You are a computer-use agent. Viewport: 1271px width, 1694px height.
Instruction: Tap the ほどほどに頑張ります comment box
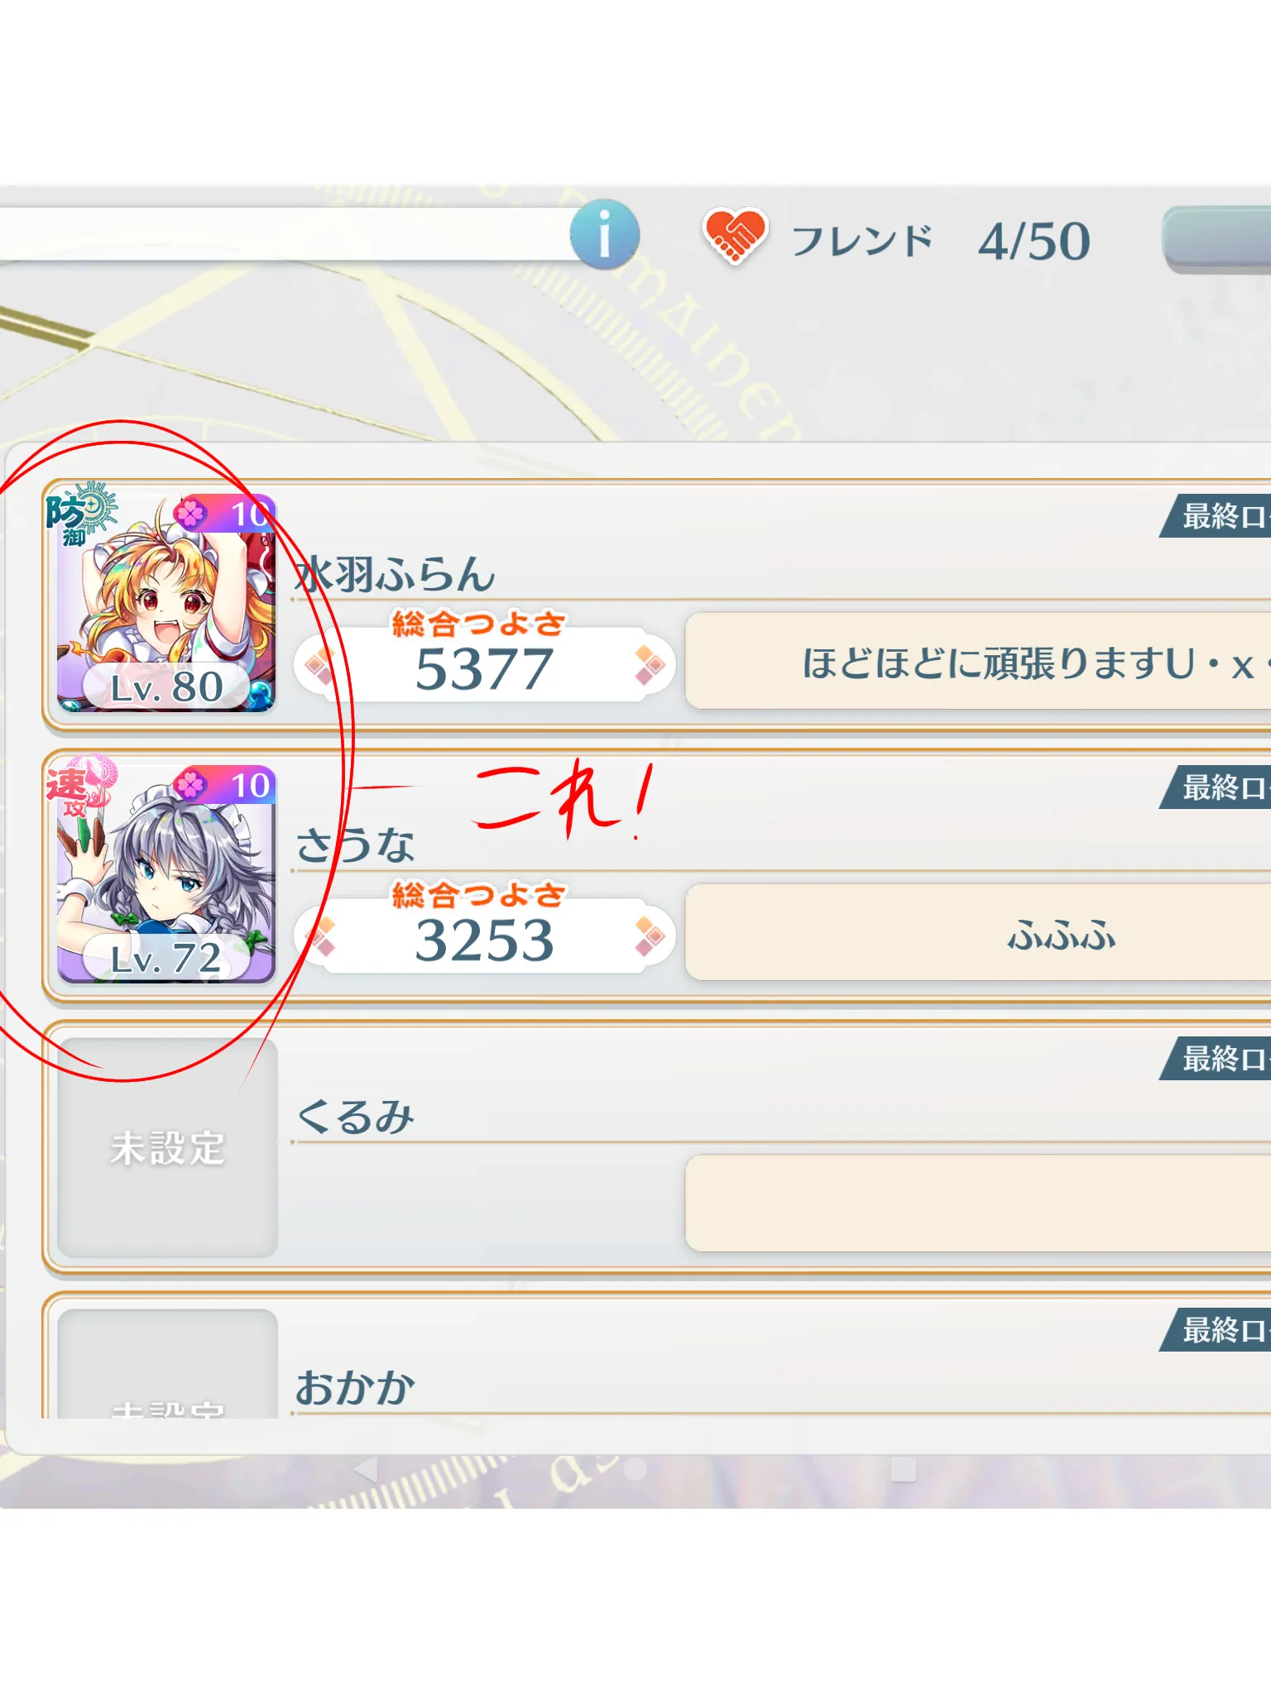tap(978, 661)
